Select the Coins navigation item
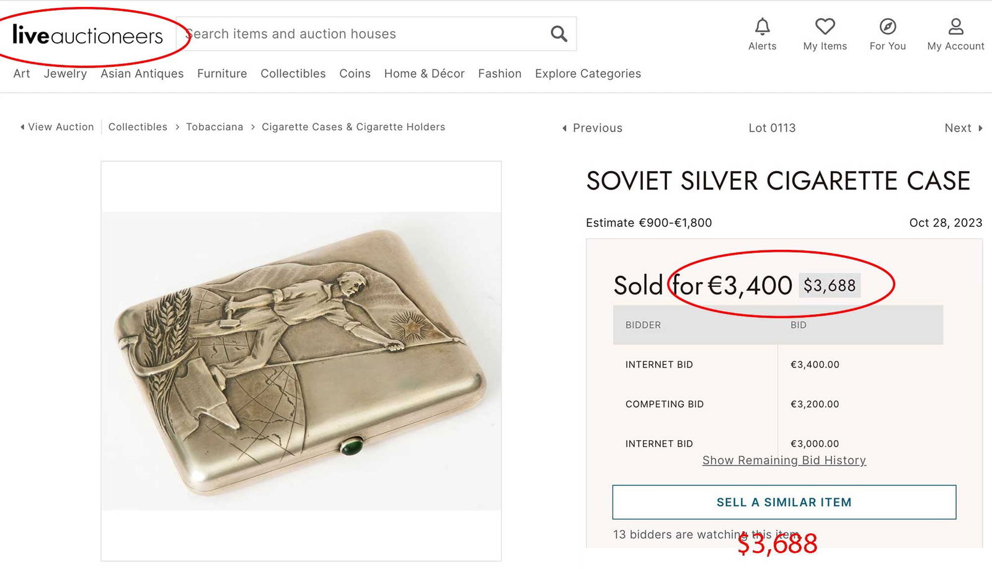 (355, 74)
